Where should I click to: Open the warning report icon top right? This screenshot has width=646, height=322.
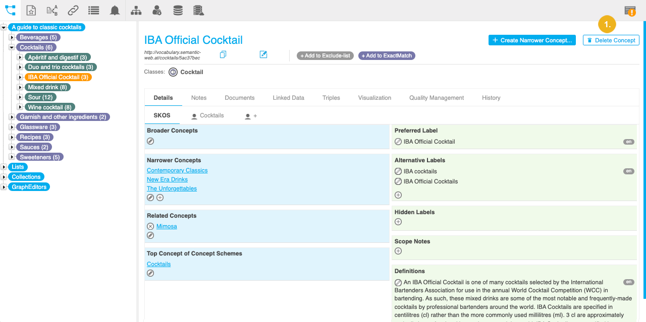pos(629,11)
